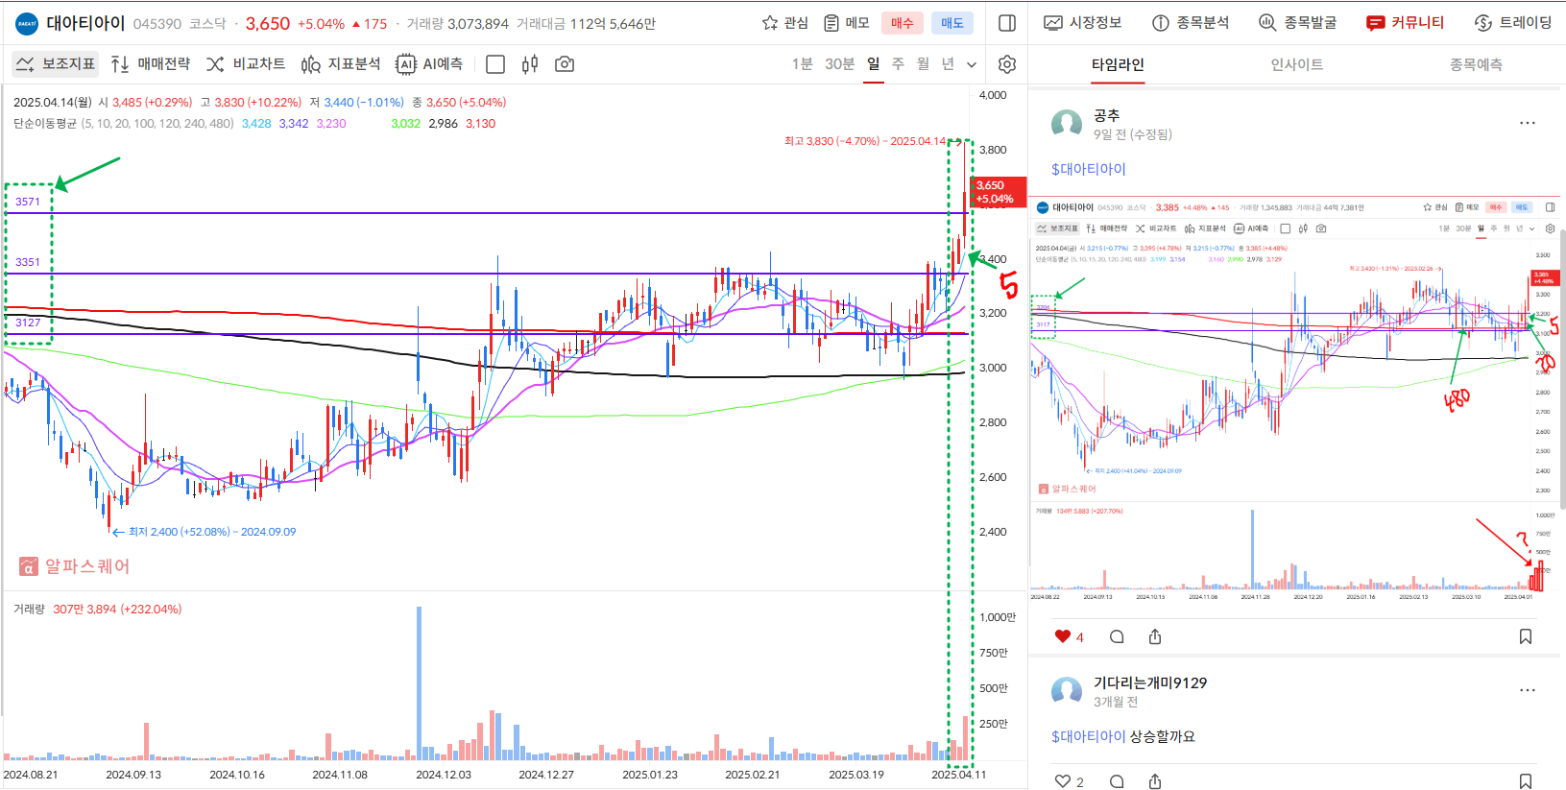Click the 단순이동평균 indicator label
Viewport: 1566px width, 790px height.
pos(124,123)
